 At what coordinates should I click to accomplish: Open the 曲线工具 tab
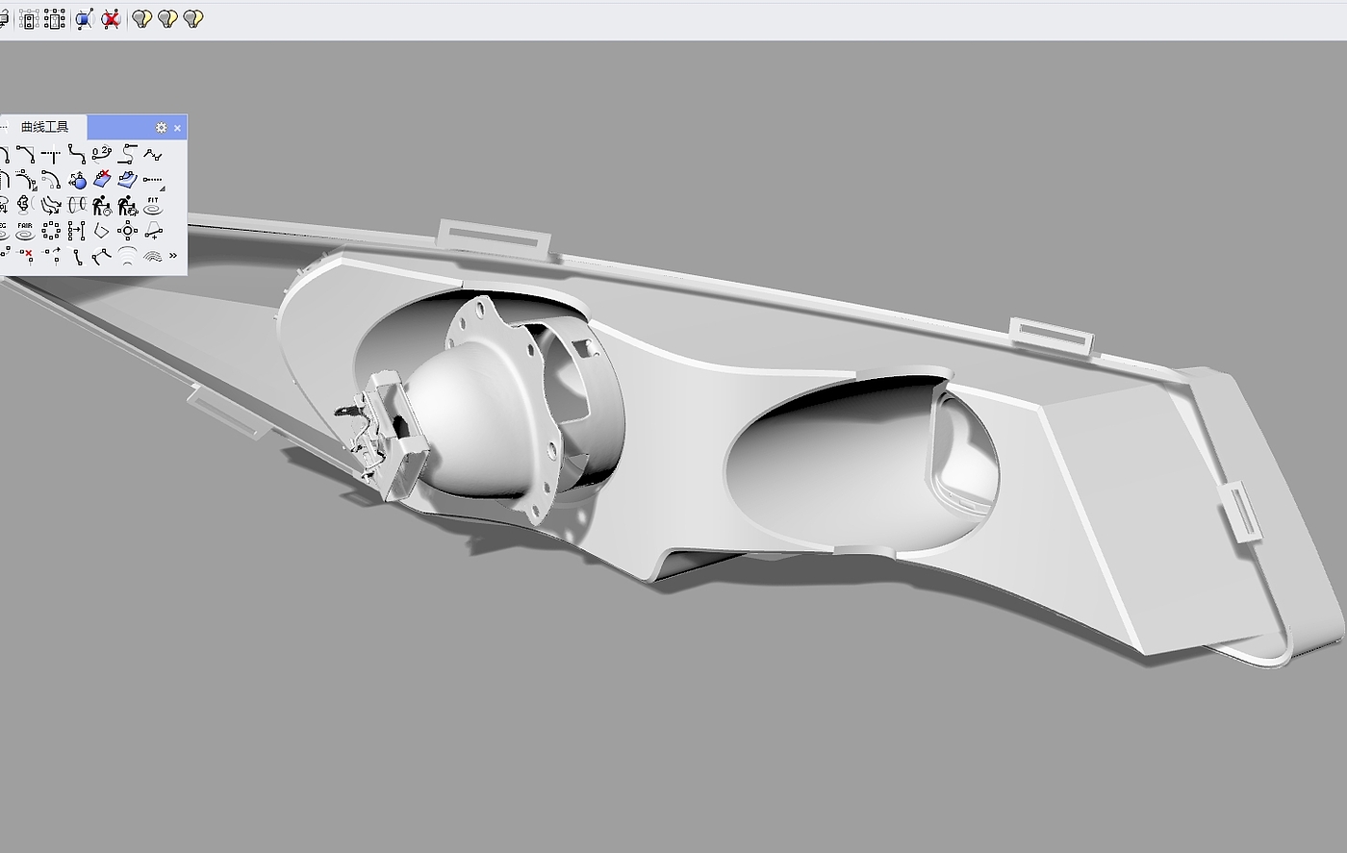(x=45, y=127)
